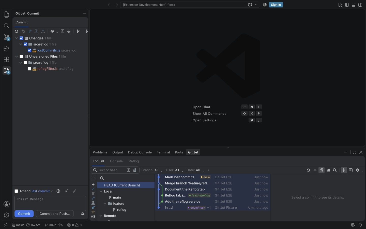Viewport: 366px width, 229px height.
Task: Check the reflogFilter.js file checkbox
Action: (x=29, y=69)
